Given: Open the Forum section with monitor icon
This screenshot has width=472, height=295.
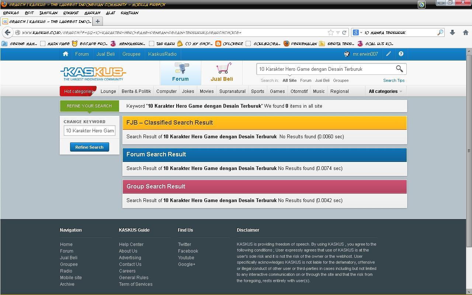Looking at the screenshot, I should tap(180, 73).
